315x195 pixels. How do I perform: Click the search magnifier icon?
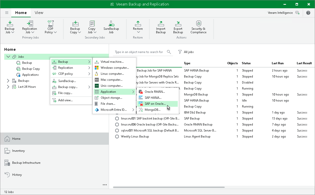tap(169, 52)
